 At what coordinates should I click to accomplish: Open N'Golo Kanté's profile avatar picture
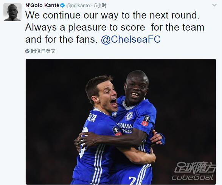12,12
